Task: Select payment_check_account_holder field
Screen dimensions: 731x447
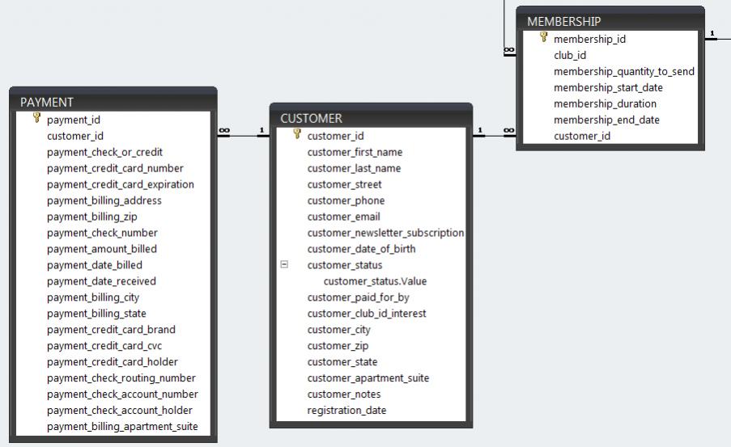Action: coord(119,410)
